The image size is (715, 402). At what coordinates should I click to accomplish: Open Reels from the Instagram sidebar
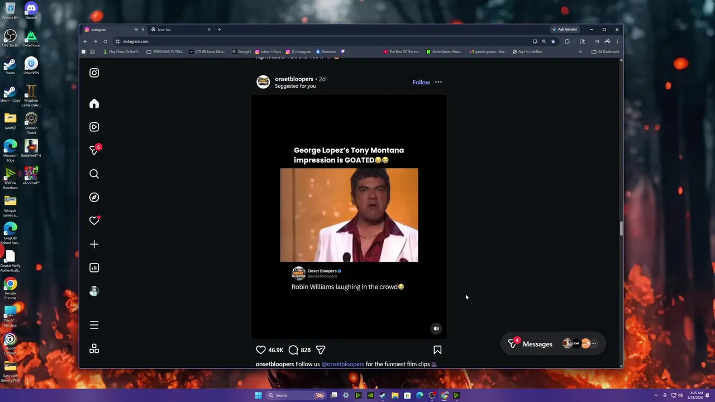(x=94, y=127)
